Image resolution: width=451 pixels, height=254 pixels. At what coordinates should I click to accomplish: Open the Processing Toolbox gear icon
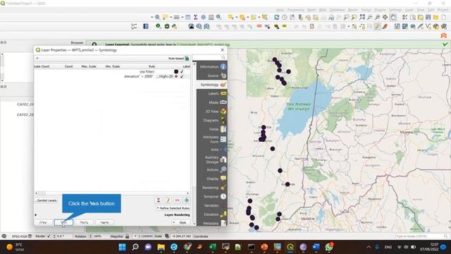(204, 17)
